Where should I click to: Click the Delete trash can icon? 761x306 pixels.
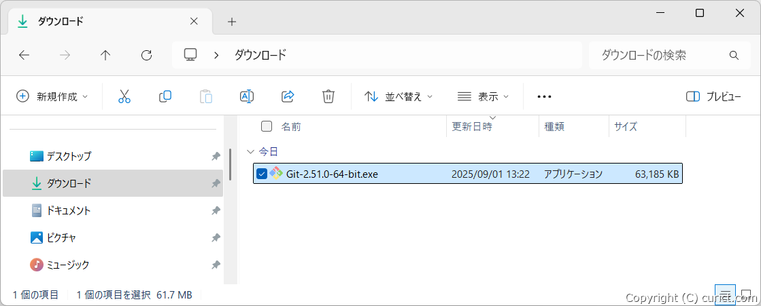(x=328, y=96)
